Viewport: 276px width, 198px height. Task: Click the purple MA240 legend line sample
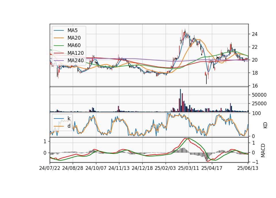click(x=59, y=61)
